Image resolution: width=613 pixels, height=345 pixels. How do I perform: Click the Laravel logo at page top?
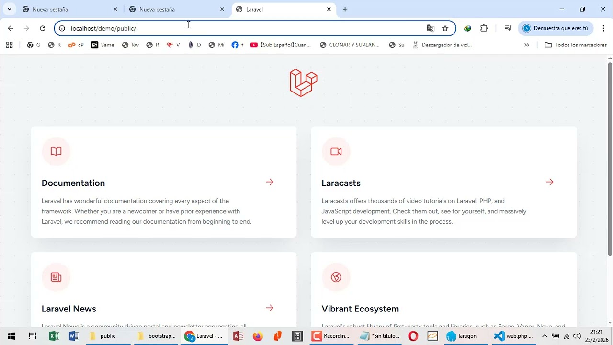point(304,83)
